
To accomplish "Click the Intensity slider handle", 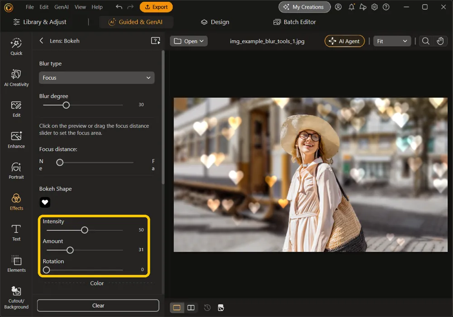I will click(x=84, y=230).
